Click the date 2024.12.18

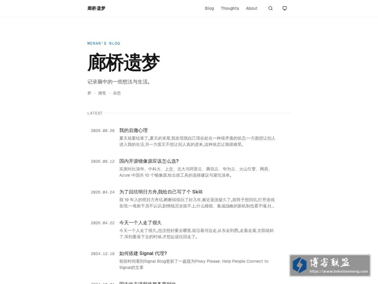[103, 254]
